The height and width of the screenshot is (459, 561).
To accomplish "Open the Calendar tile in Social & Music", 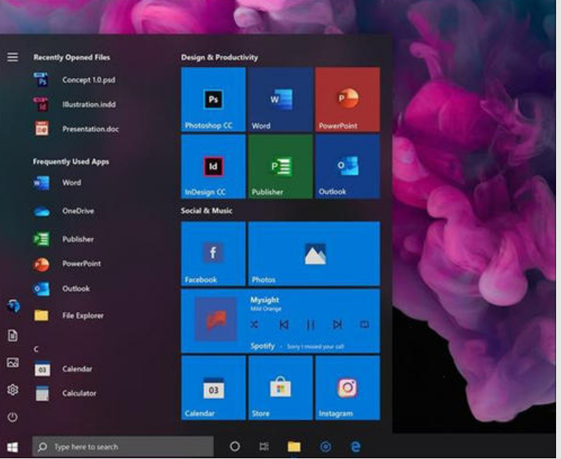I will [213, 387].
